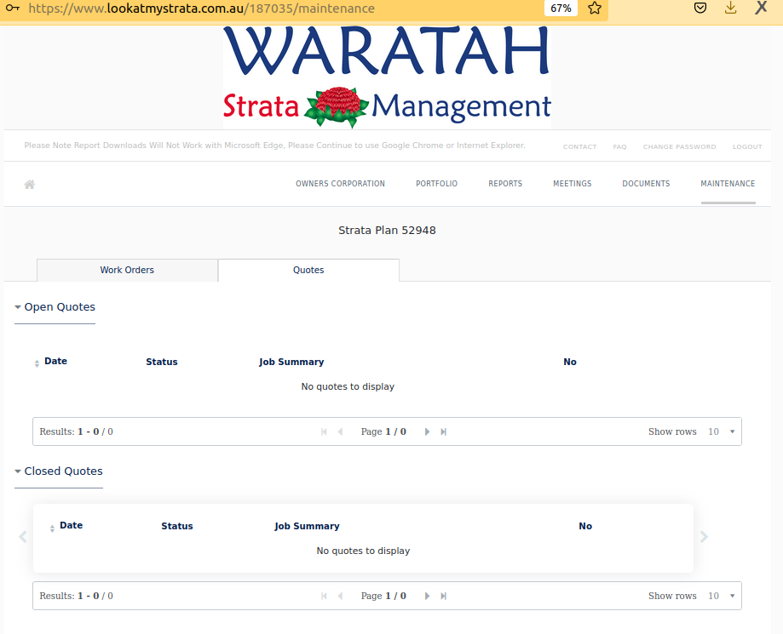The image size is (783, 634).
Task: Open the Documents menu item
Action: [x=646, y=184]
